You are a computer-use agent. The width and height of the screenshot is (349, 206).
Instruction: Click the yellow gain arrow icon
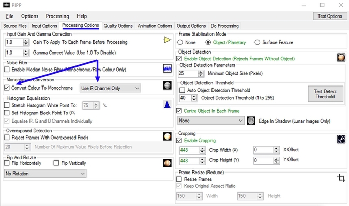click(167, 40)
